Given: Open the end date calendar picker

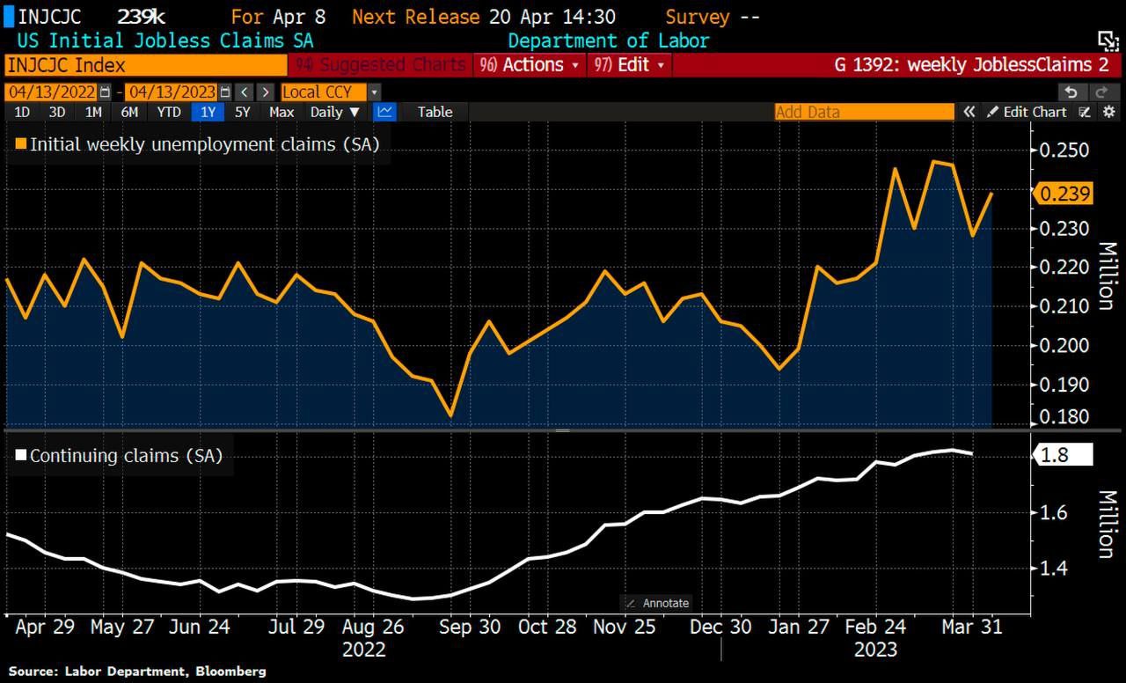Looking at the screenshot, I should 225,92.
